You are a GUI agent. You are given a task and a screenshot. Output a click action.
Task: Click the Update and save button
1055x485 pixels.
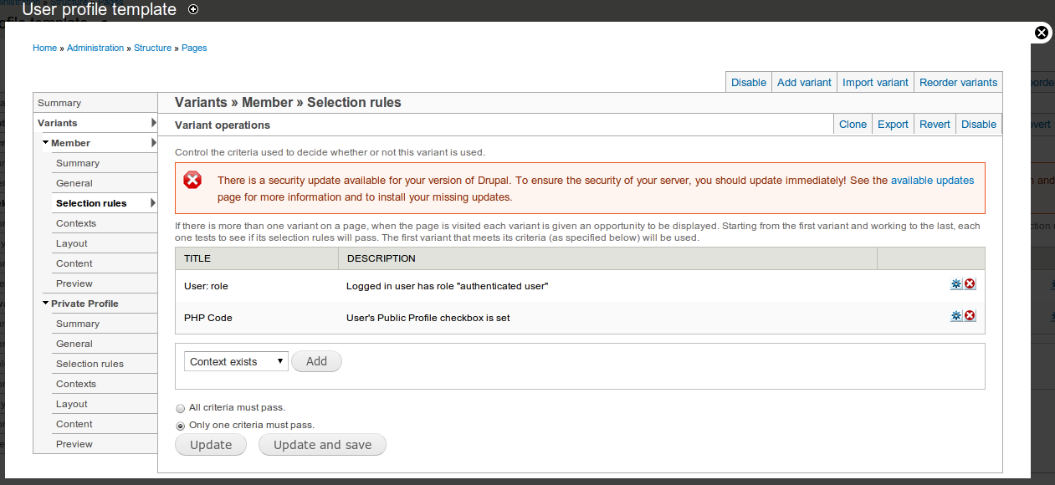pyautogui.click(x=322, y=445)
